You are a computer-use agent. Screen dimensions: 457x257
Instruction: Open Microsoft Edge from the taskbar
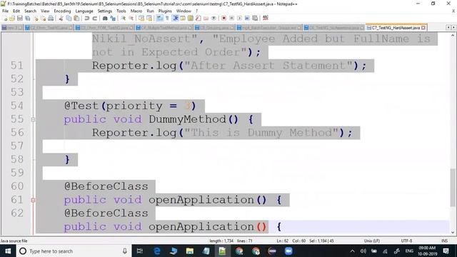(157, 251)
